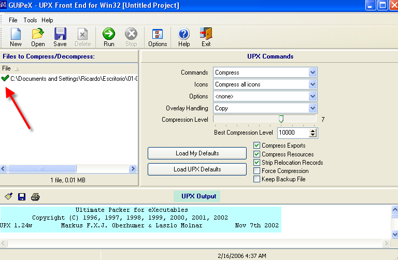Open a project with the Open icon
This screenshot has height=260, width=398.
tap(38, 35)
